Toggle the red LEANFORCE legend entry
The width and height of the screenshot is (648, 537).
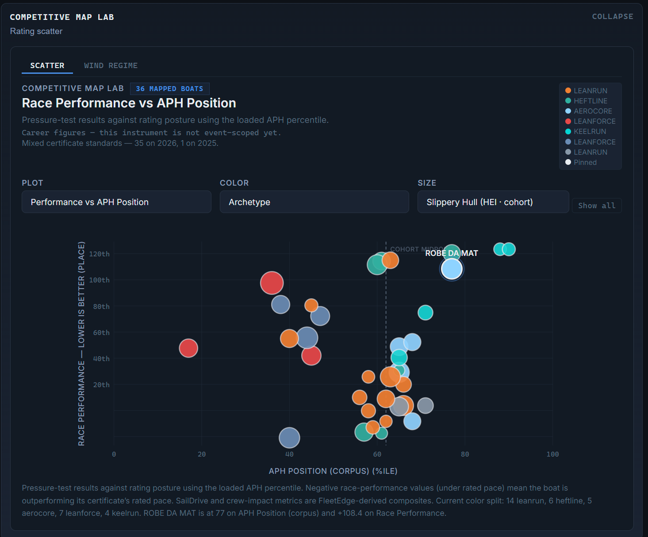(x=590, y=121)
